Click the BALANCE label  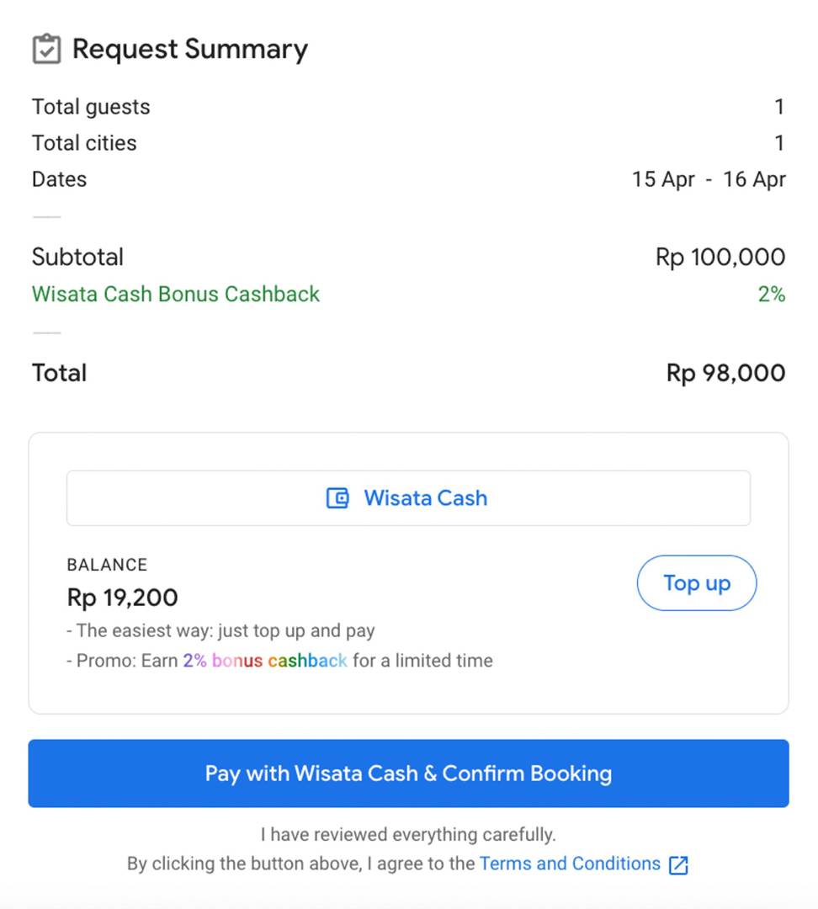click(x=107, y=565)
